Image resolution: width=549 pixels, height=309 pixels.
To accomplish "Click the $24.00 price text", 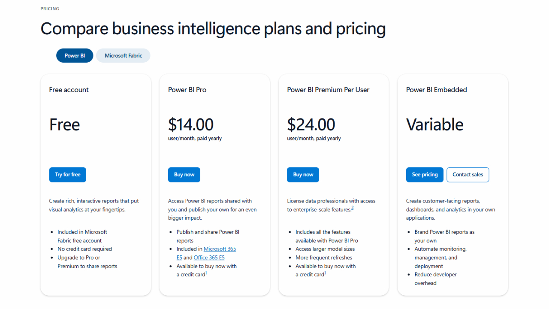I will pyautogui.click(x=311, y=124).
